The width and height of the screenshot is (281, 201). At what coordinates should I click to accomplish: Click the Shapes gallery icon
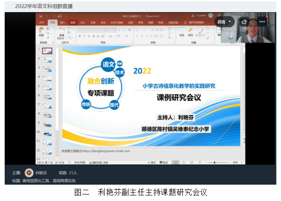point(181,31)
